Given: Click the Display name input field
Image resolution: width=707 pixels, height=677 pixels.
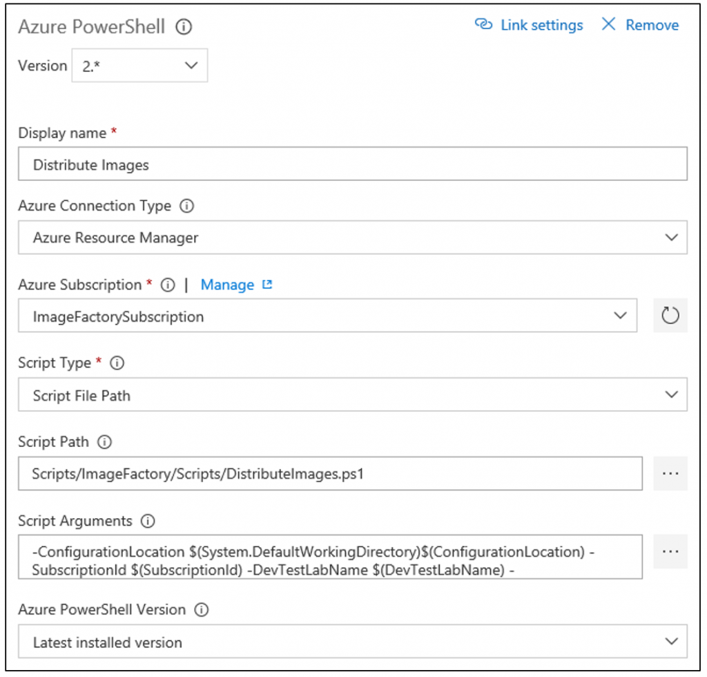Looking at the screenshot, I should (x=353, y=164).
